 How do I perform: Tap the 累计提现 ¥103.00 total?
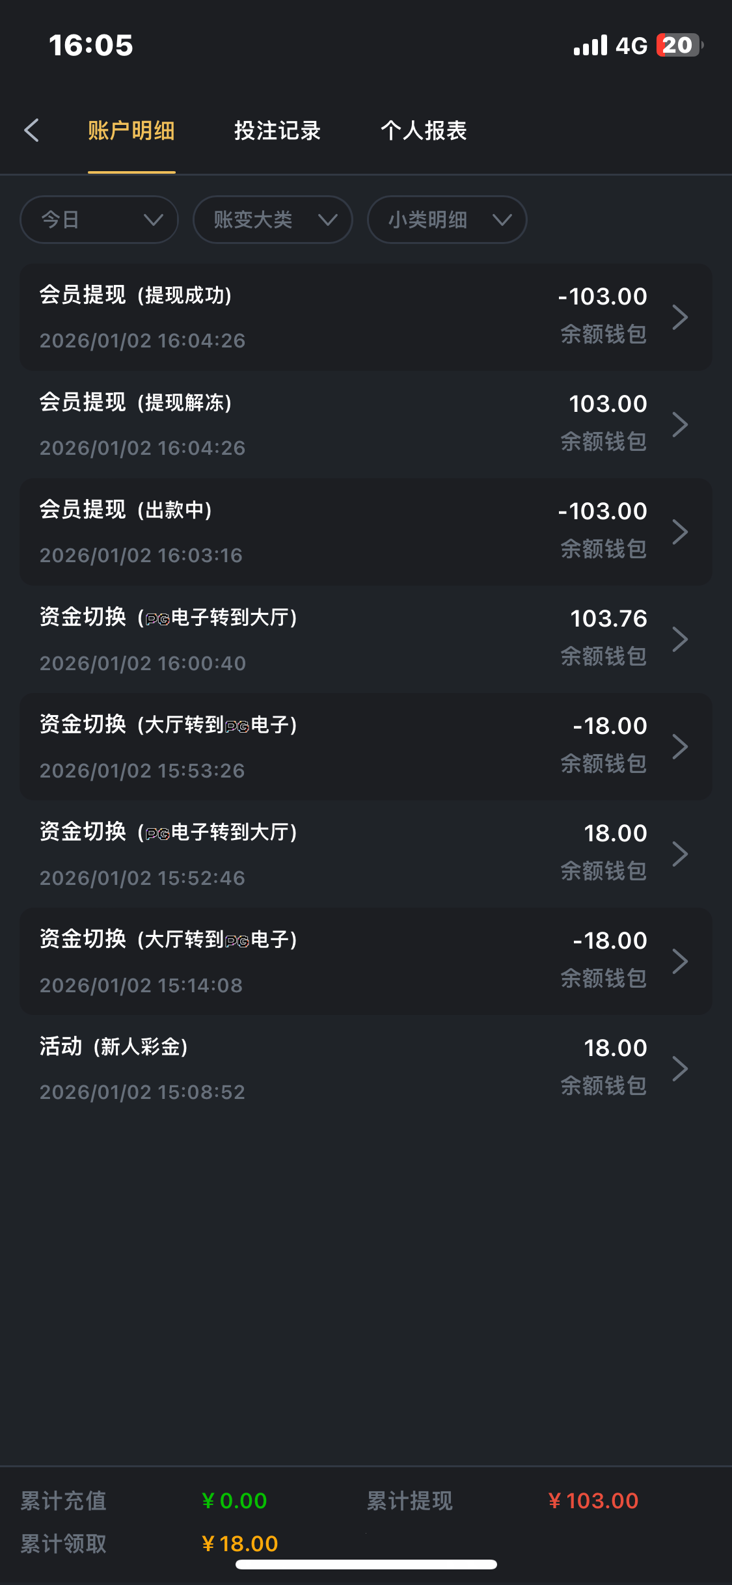tap(593, 1500)
